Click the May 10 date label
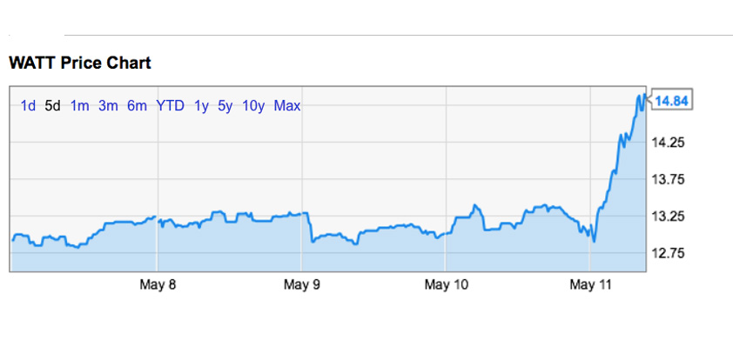 coord(446,284)
